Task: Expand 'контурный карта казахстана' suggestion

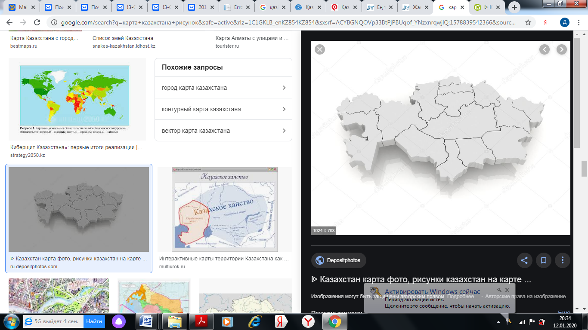Action: pos(223,109)
